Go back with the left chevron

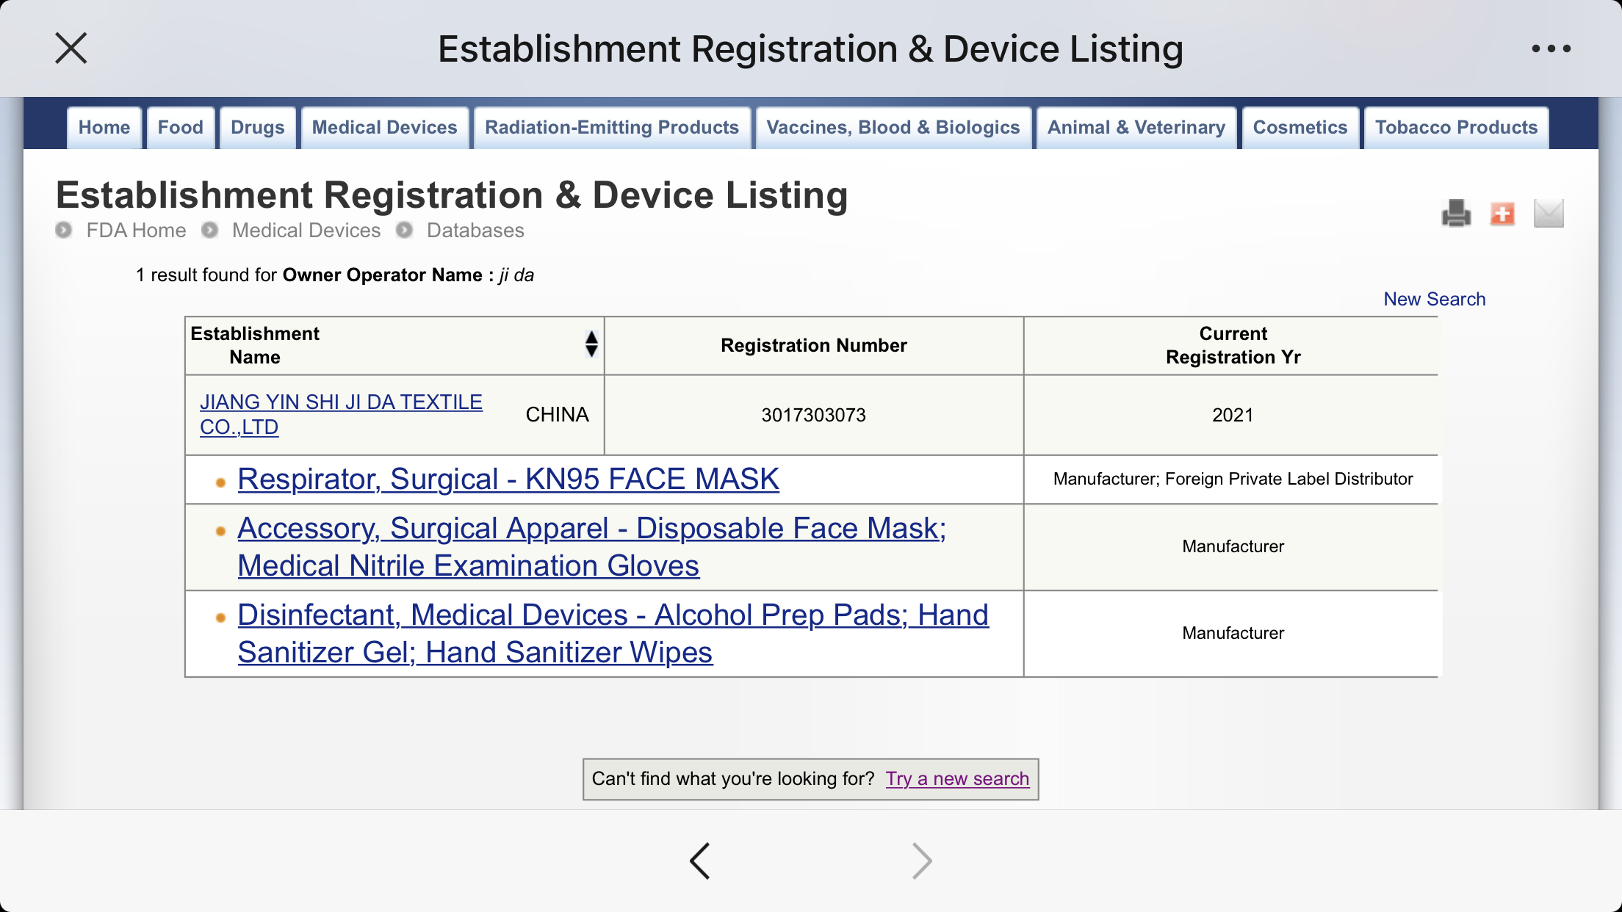pyautogui.click(x=700, y=861)
